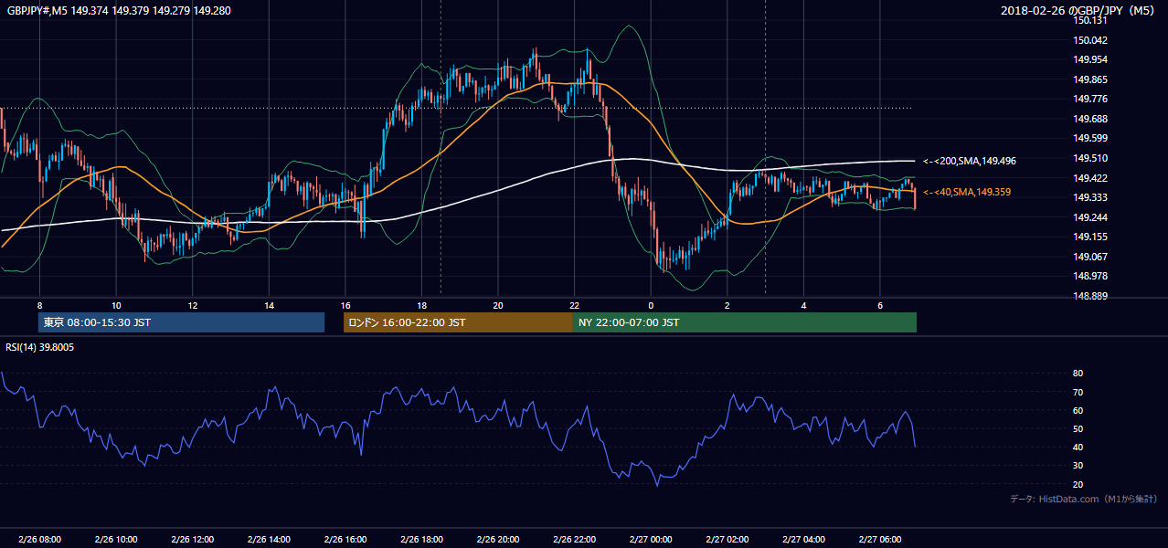Screen dimensions: 1168x548
Task: Click the '2/26 18:00' bottom time label
Action: pos(421,540)
